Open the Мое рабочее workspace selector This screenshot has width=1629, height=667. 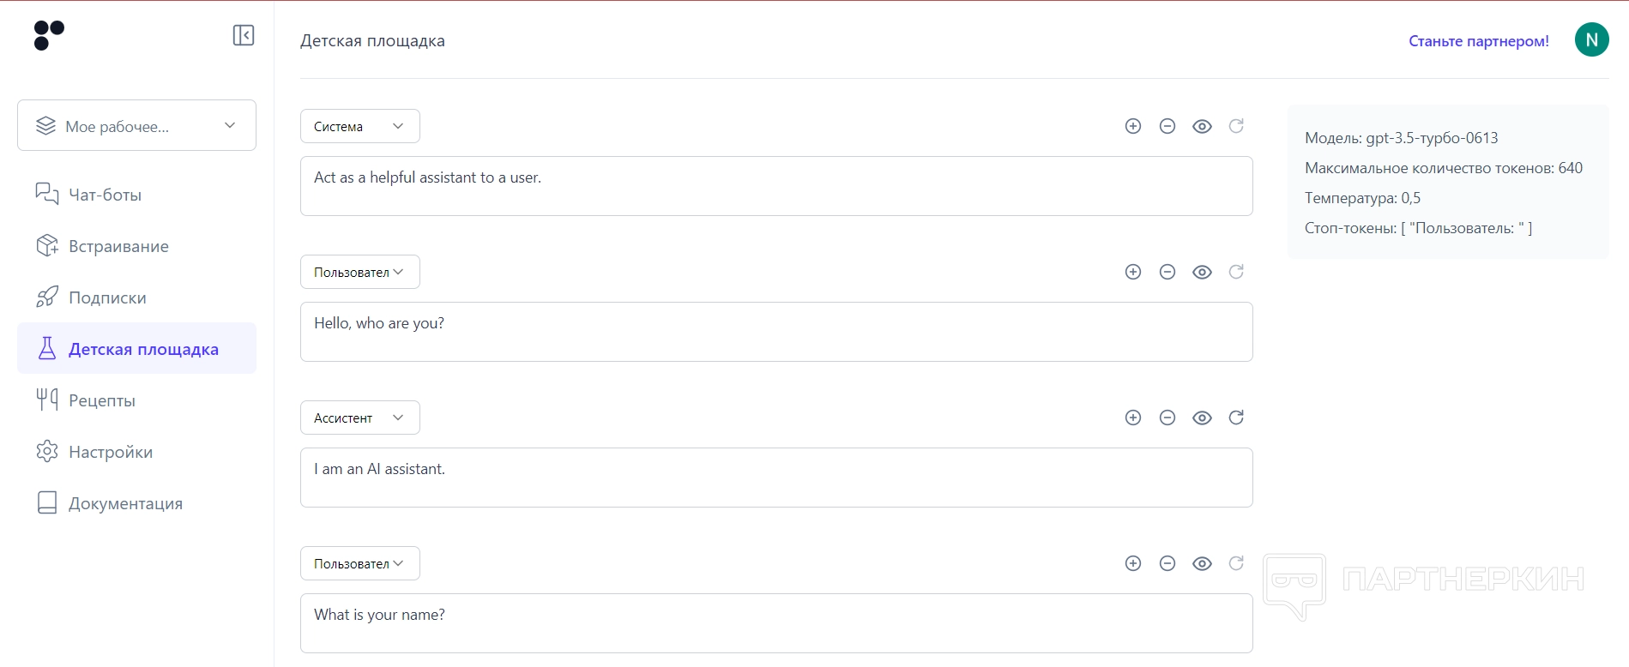[136, 125]
